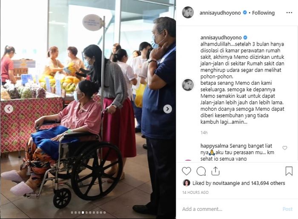Like happysalma's comment with small heart
This screenshot has width=298, height=219.
(x=284, y=148)
